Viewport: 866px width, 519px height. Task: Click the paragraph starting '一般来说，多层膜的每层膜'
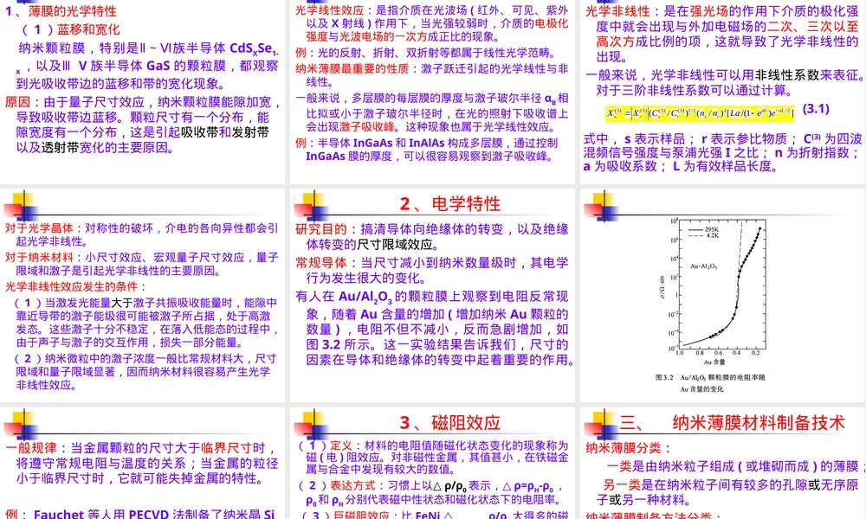tap(432, 113)
